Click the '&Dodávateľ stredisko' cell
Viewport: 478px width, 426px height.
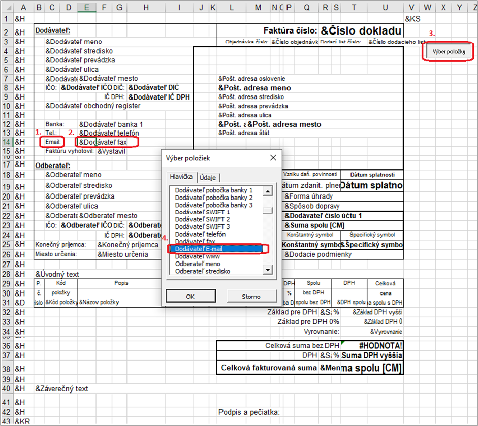[x=79, y=51]
